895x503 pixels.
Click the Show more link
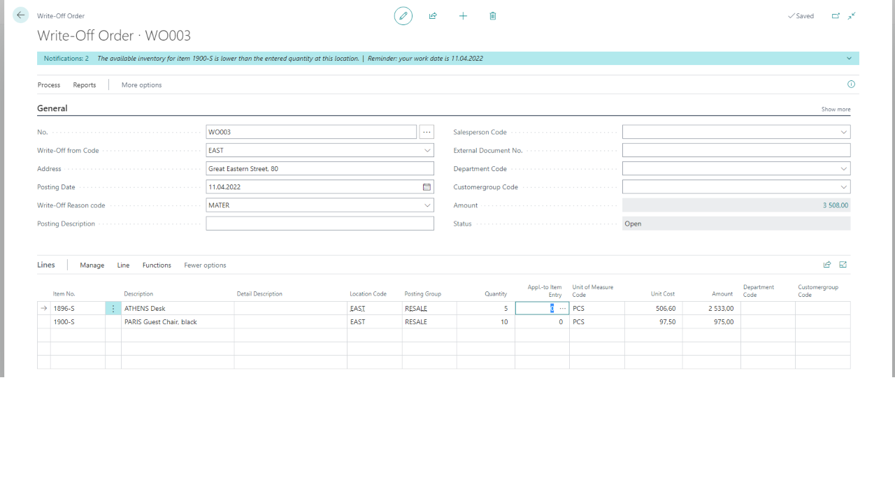pyautogui.click(x=836, y=110)
